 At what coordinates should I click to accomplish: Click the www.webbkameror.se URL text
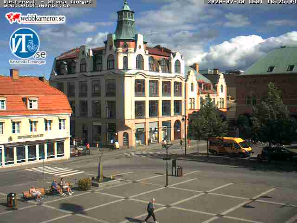point(37,6)
